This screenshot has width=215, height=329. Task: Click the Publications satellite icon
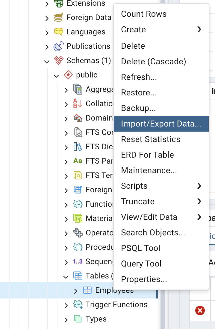[x=59, y=46]
